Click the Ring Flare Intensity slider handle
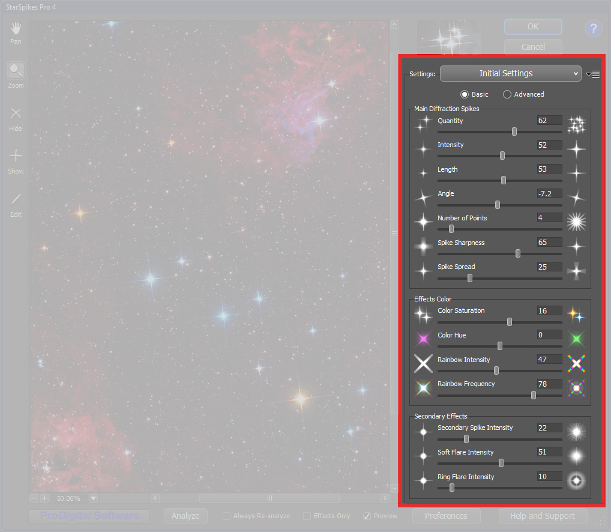The image size is (611, 532). coord(451,488)
